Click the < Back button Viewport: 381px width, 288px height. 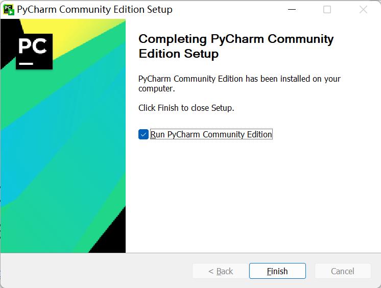coord(221,271)
